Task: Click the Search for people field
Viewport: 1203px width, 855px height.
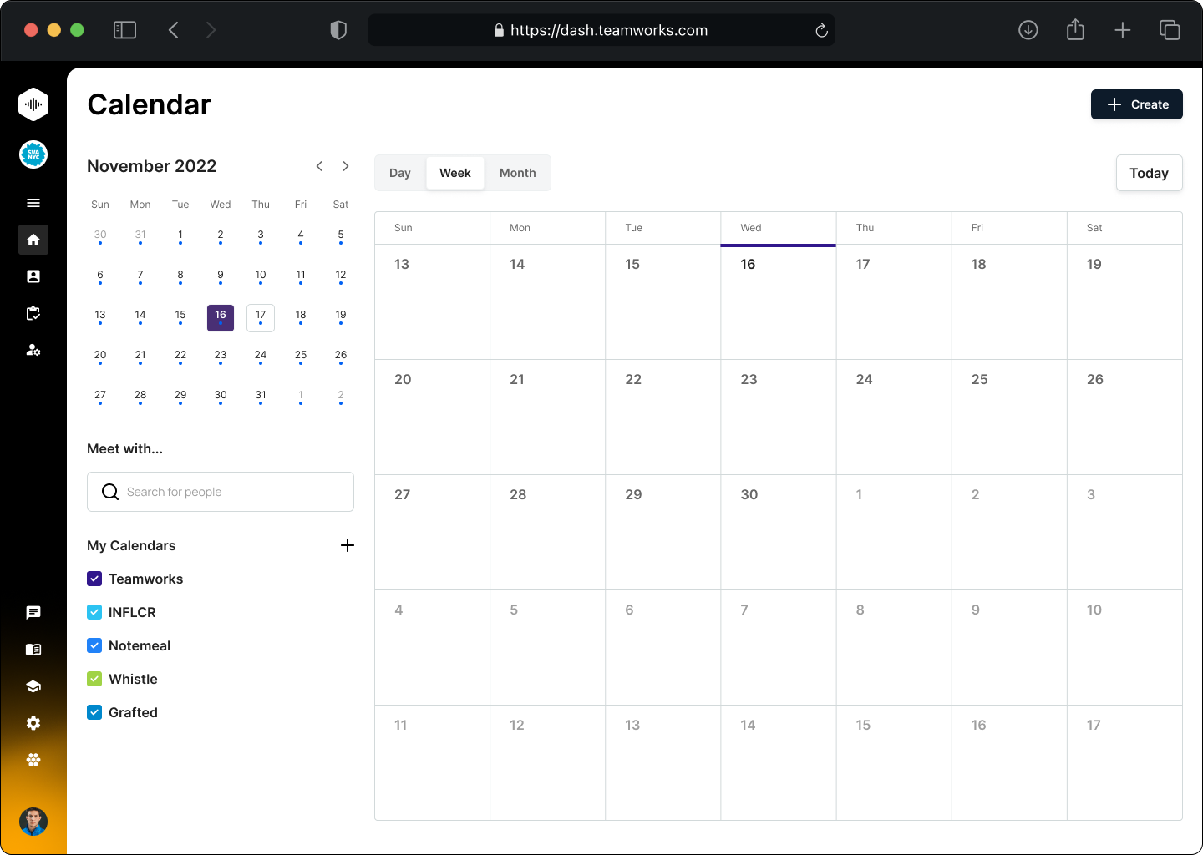Action: [x=221, y=492]
